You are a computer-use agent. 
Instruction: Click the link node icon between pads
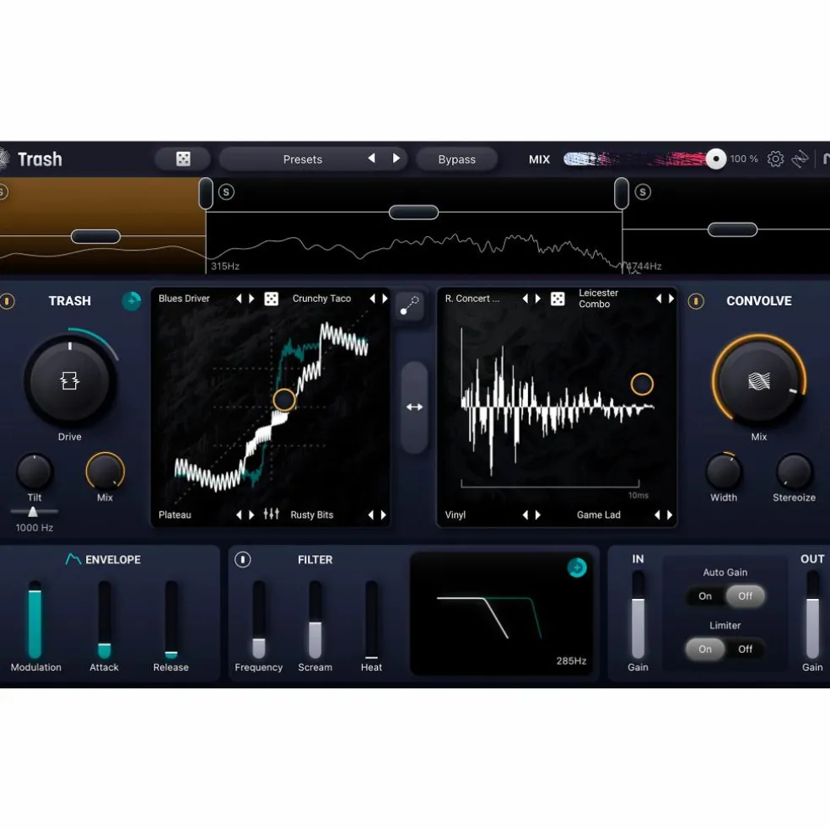(410, 305)
